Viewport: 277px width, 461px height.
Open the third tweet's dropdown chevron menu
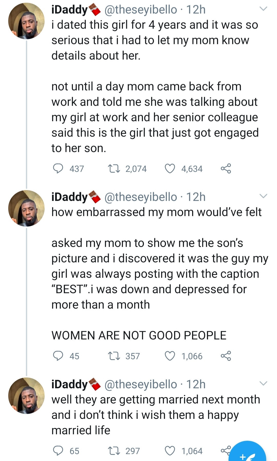point(263,384)
